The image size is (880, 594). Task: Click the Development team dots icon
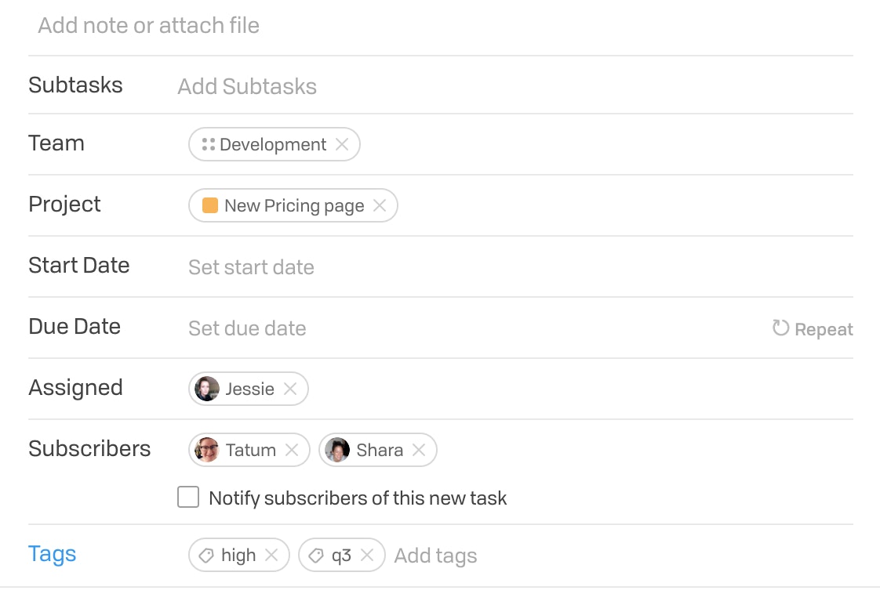208,145
